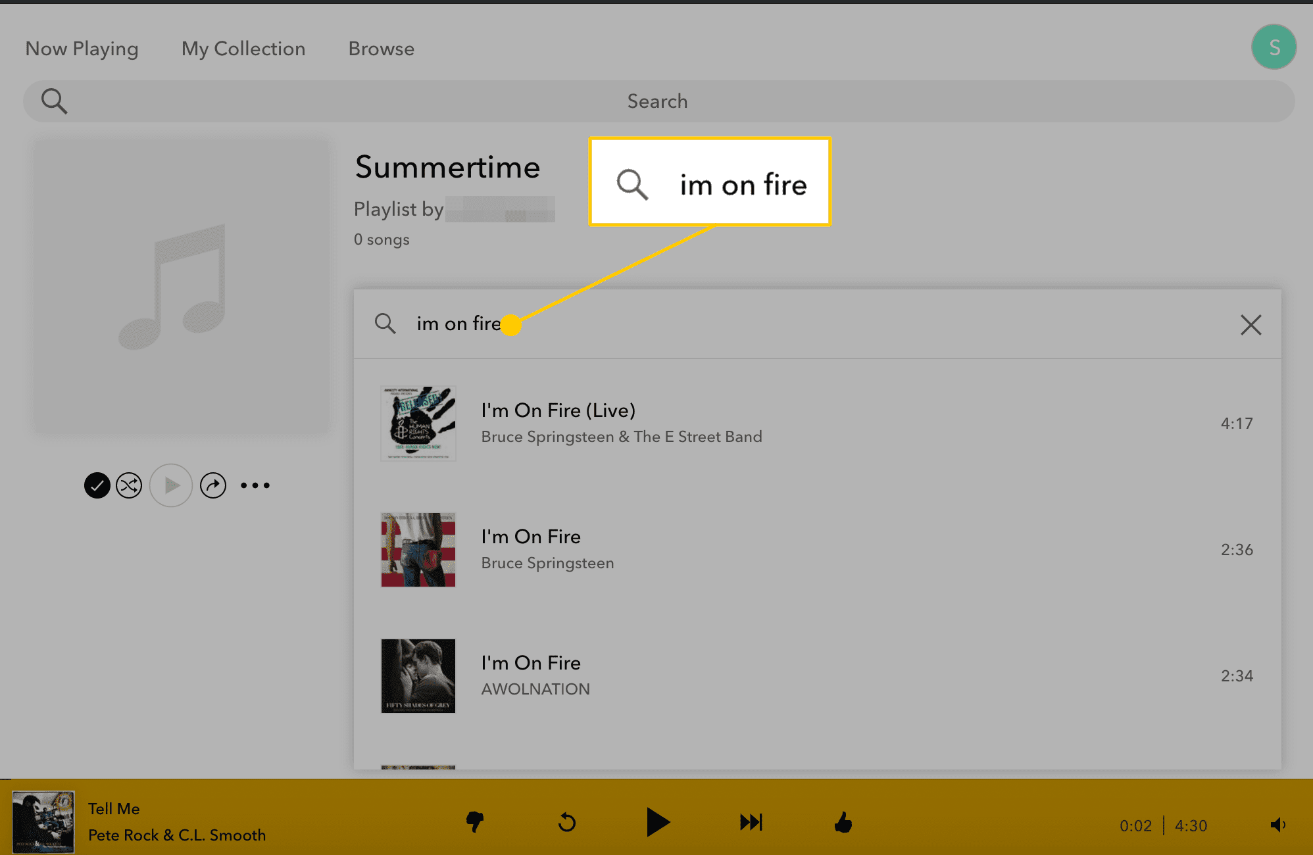This screenshot has height=855, width=1313.
Task: Click the playlist cover music note artwork
Action: pyautogui.click(x=182, y=286)
